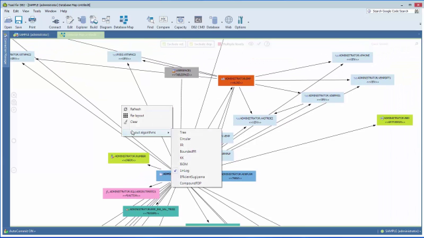Open the Window menu

[50, 11]
